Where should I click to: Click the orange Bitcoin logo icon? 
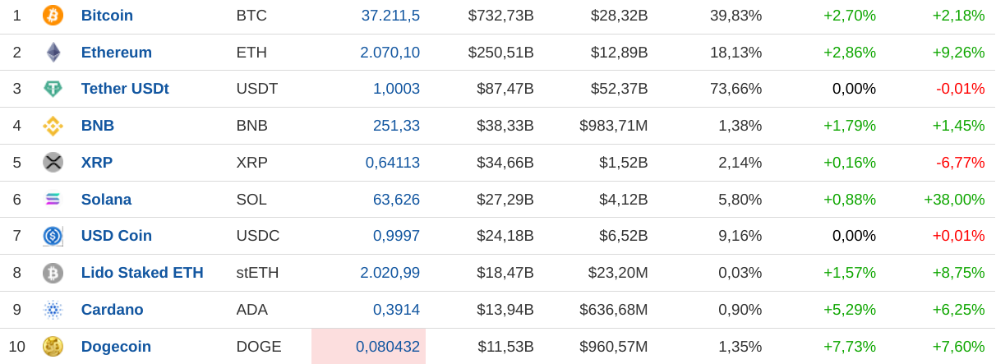click(x=53, y=16)
